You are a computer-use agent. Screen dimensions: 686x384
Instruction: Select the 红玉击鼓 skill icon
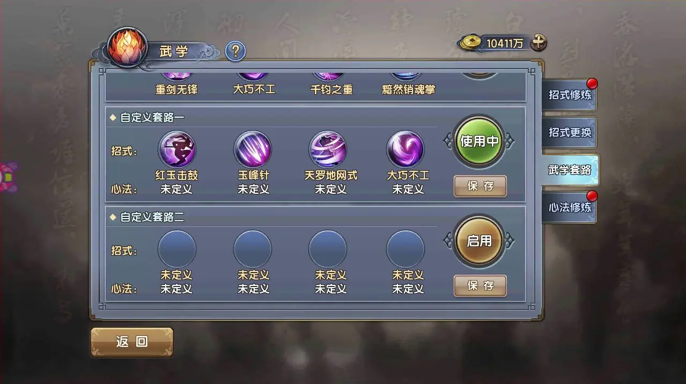[x=177, y=149]
